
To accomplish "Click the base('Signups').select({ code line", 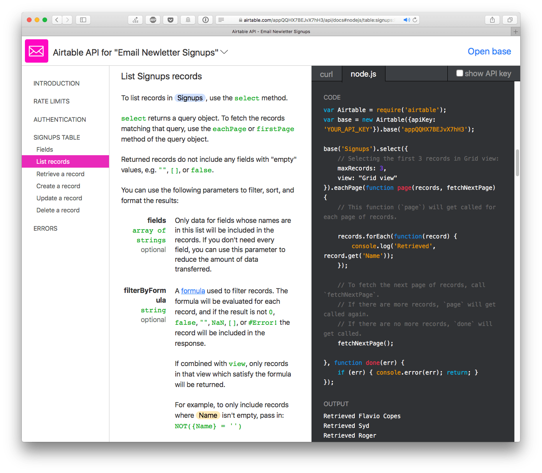I will pyautogui.click(x=366, y=149).
